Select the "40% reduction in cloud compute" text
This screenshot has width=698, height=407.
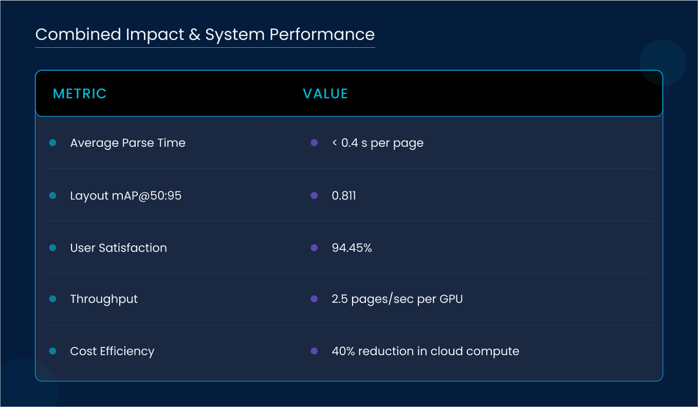[x=425, y=351]
